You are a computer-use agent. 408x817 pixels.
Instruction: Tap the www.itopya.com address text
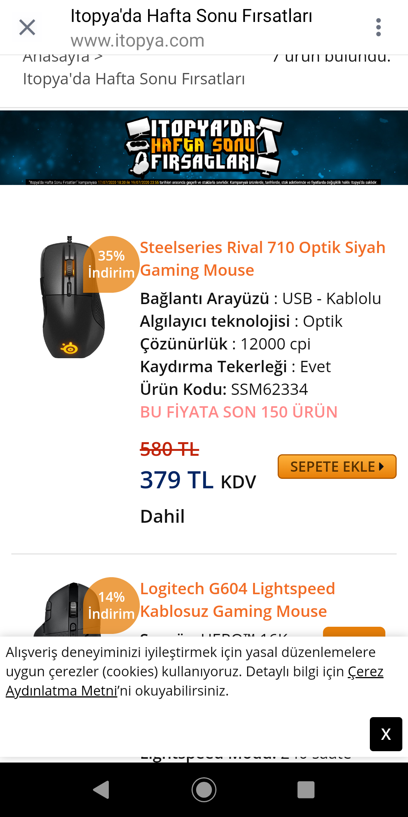(x=137, y=41)
